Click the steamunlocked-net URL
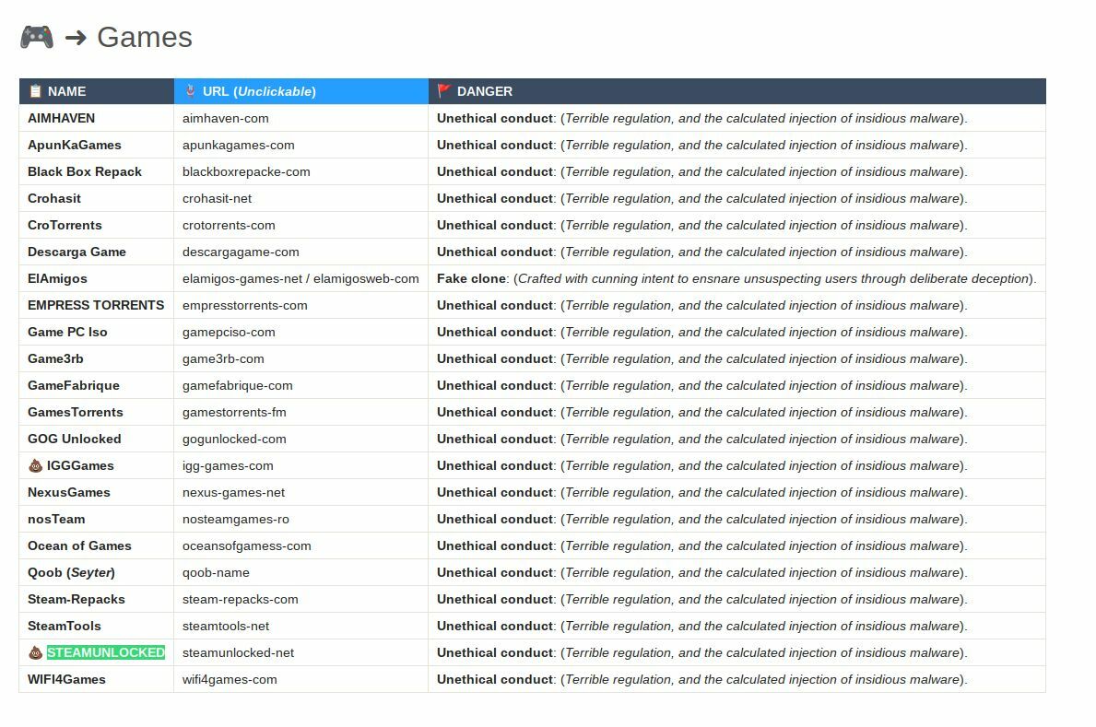Viewport: 1096px width, 727px height. (239, 653)
